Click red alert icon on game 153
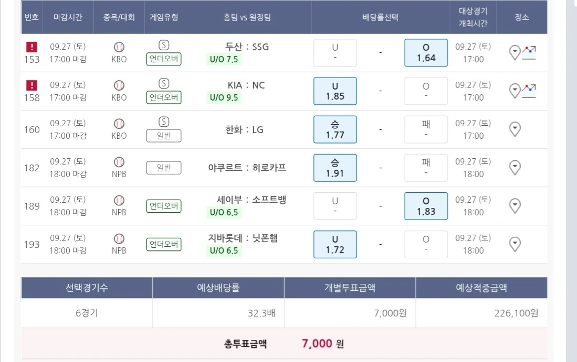 (x=32, y=47)
